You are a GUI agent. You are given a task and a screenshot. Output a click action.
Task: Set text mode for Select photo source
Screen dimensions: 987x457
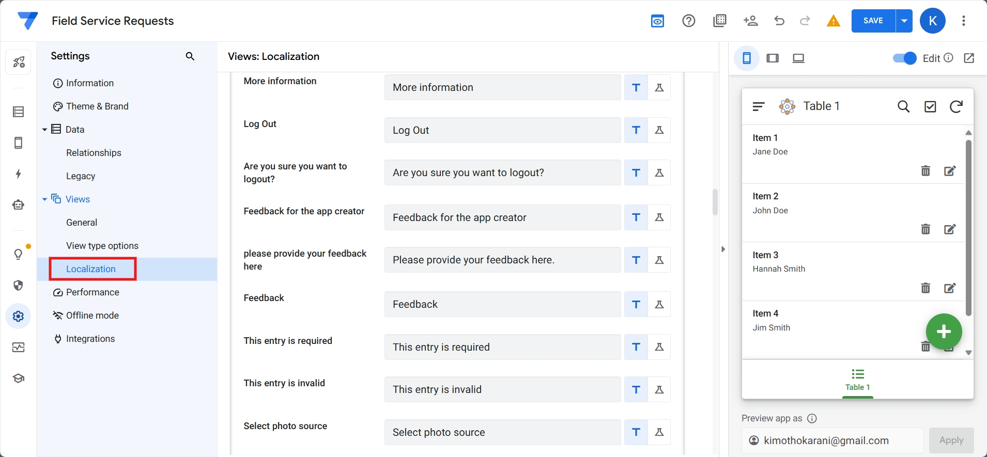[636, 432]
